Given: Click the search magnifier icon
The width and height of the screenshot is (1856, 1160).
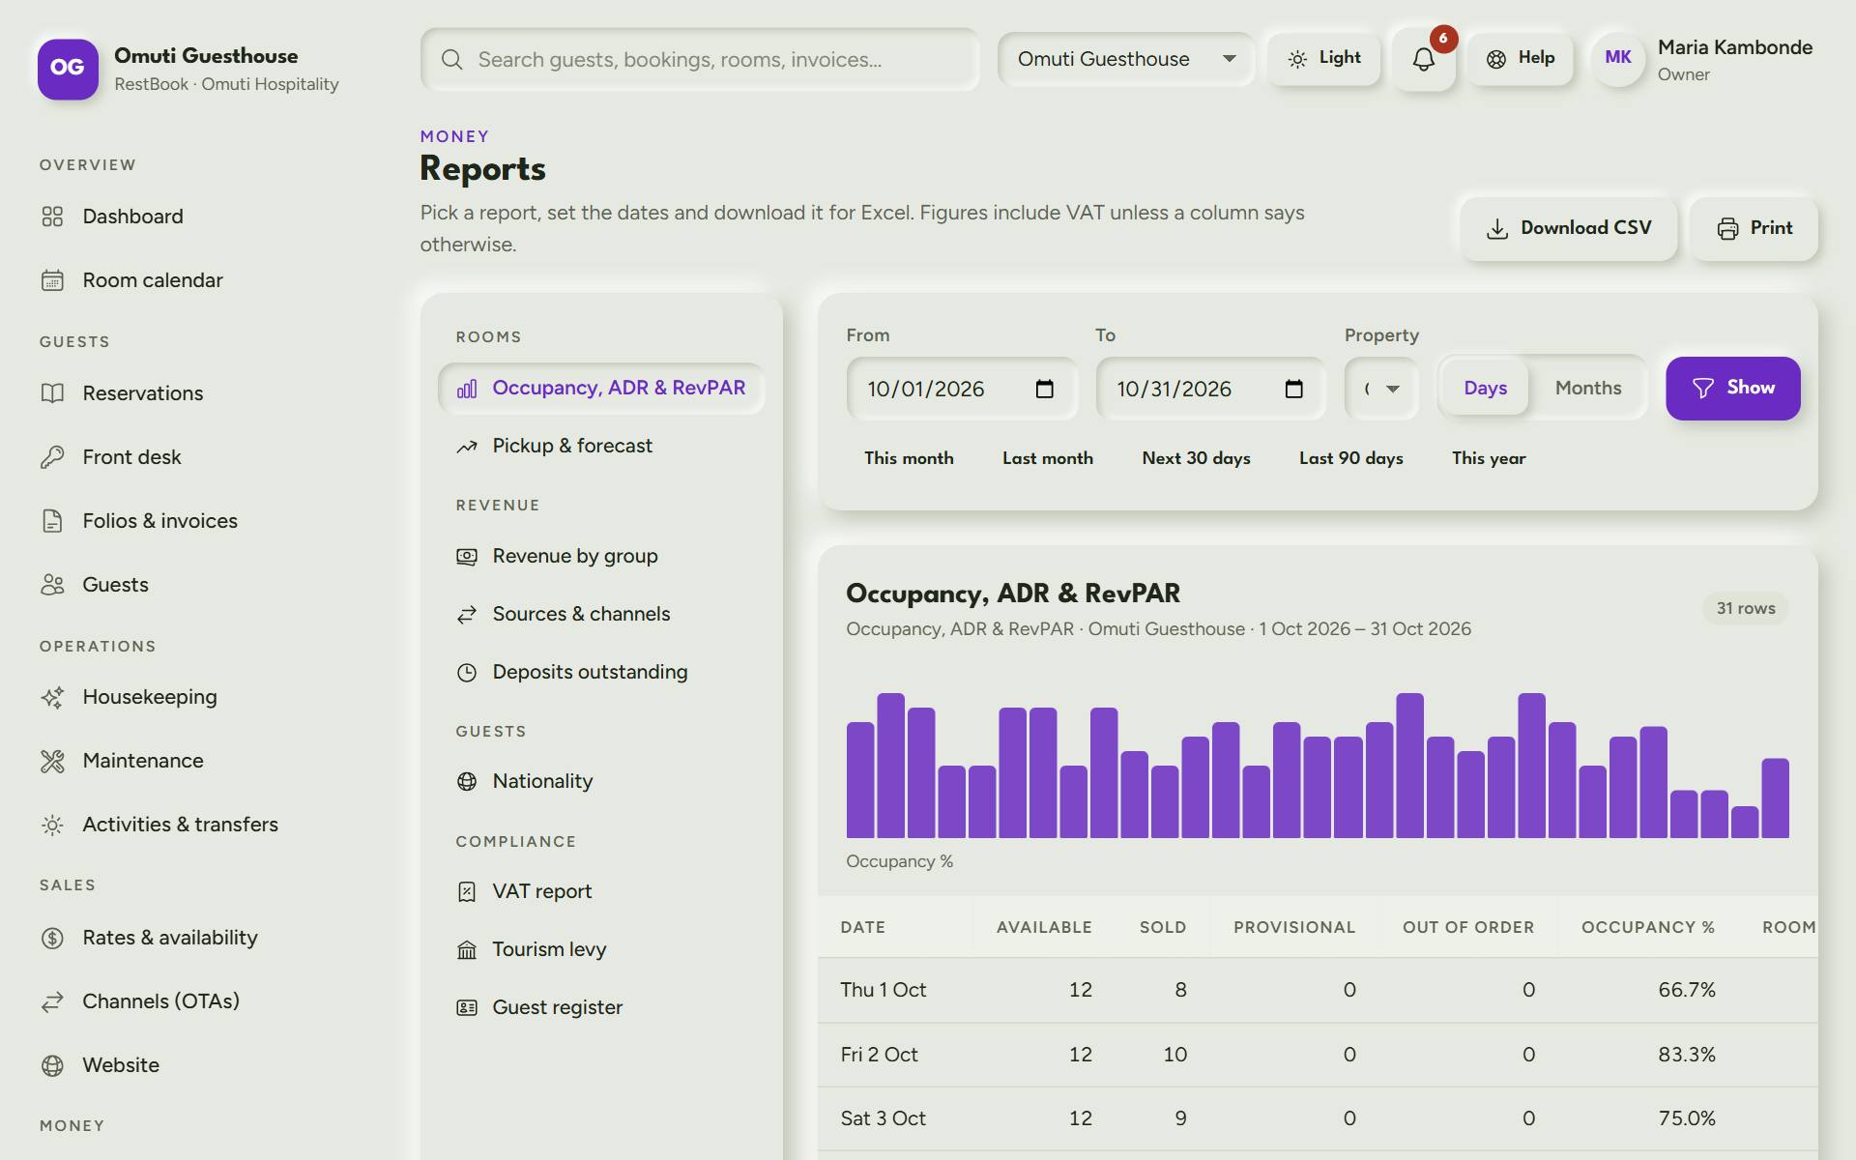Looking at the screenshot, I should (x=451, y=60).
